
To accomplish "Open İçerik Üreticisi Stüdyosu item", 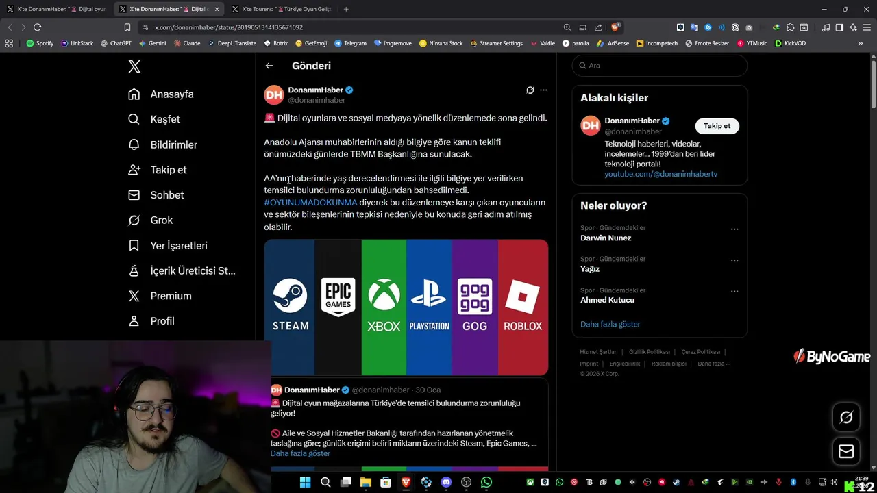I will [182, 270].
